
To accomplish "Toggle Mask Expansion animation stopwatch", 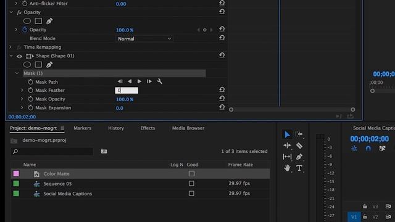I will click(x=30, y=108).
